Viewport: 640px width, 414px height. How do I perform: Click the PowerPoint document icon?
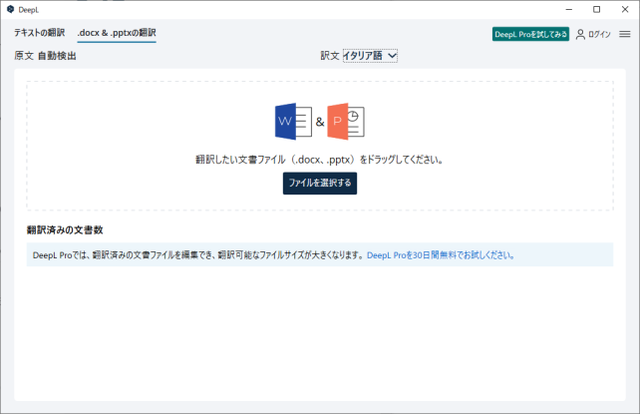(x=346, y=122)
